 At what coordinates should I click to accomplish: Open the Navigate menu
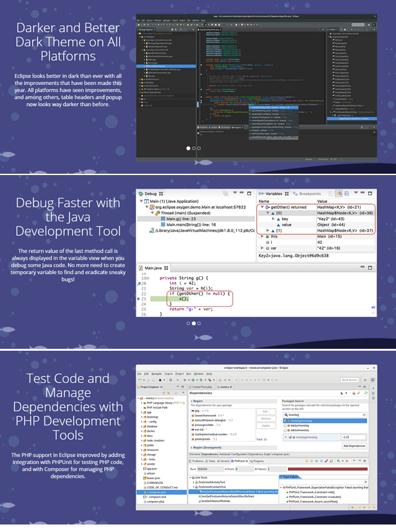[156, 374]
